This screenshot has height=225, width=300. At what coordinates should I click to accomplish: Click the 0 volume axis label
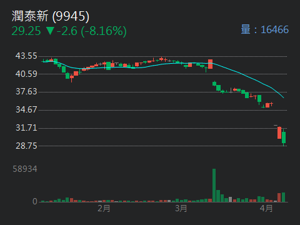(x=35, y=201)
